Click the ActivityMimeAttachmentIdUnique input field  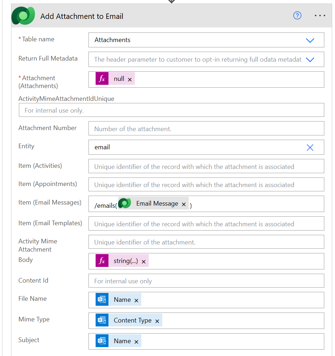coord(171,110)
